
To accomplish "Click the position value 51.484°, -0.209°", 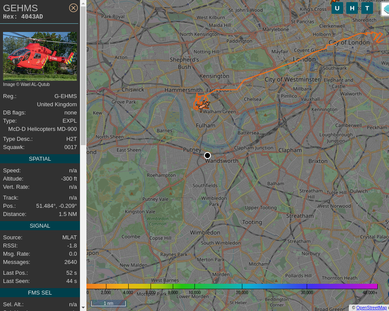I will [56, 206].
